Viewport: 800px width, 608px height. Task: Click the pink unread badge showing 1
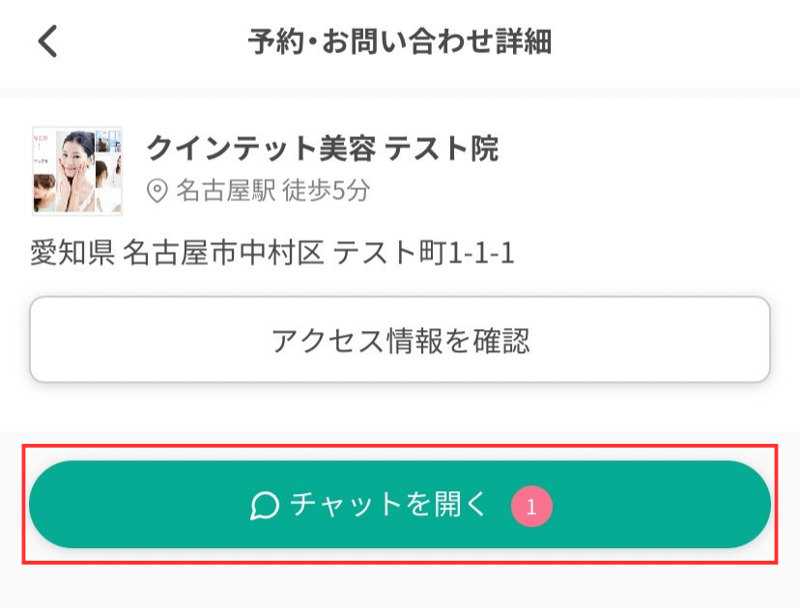click(x=531, y=506)
